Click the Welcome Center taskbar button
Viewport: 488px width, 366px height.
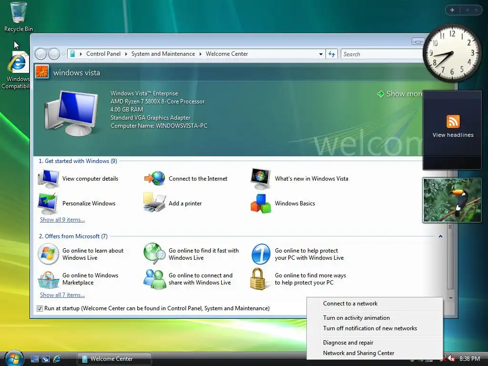(114, 359)
